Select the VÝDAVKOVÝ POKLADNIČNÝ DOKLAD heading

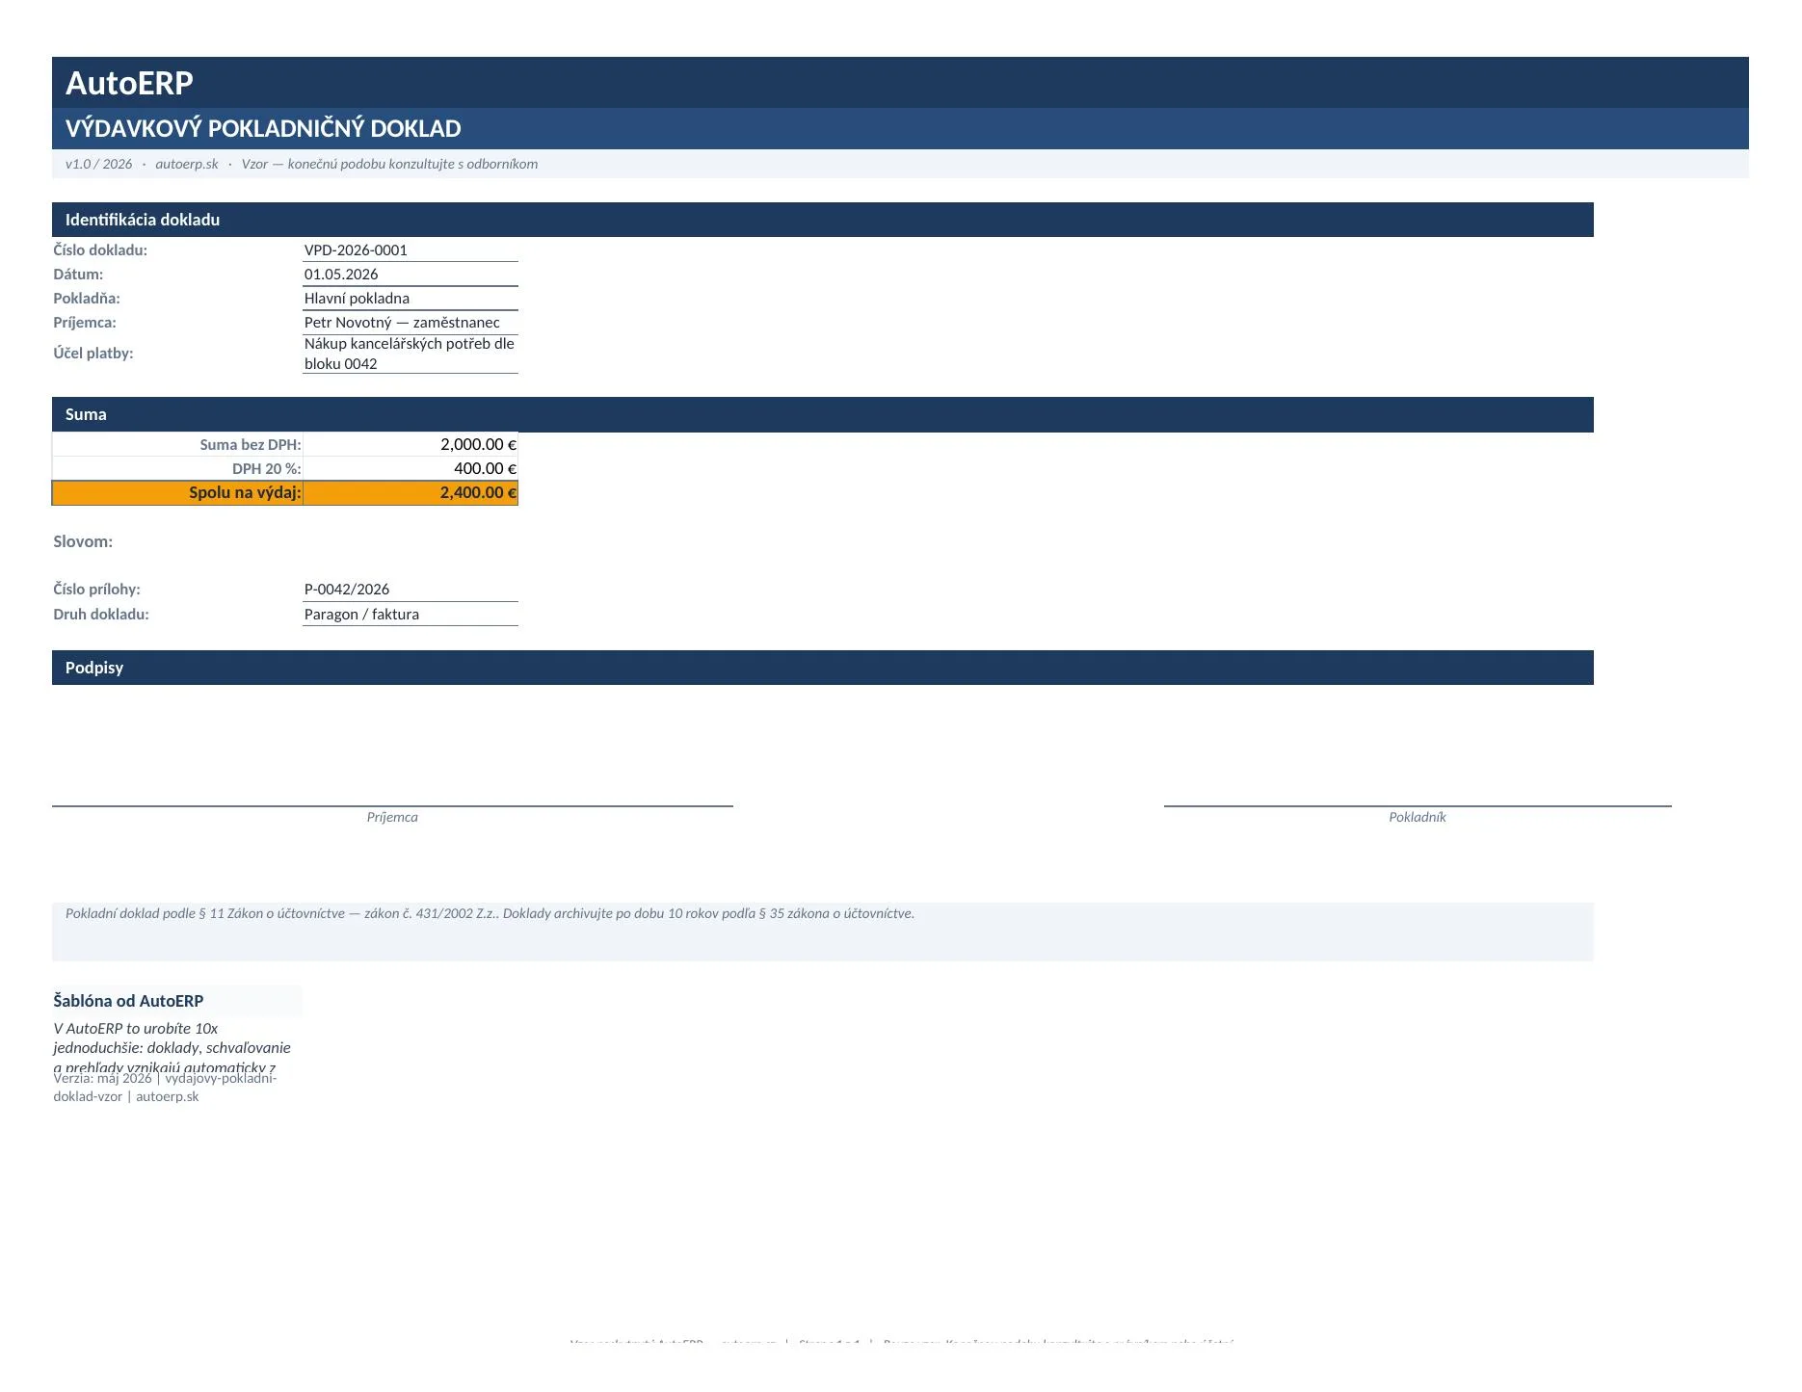[263, 129]
